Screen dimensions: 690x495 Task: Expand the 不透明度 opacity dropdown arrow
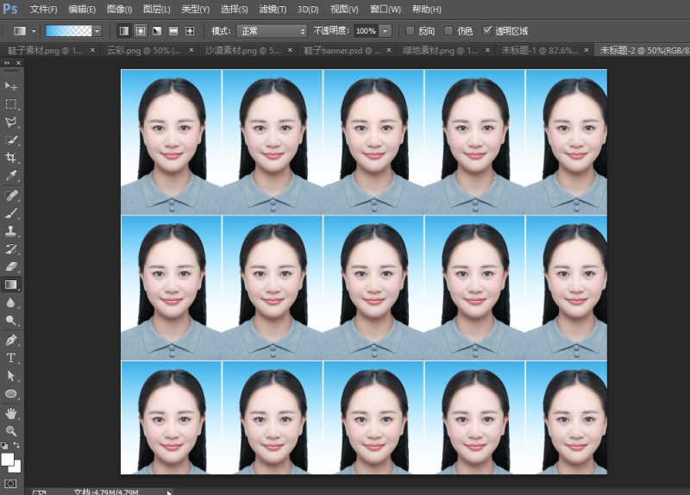[x=385, y=31]
